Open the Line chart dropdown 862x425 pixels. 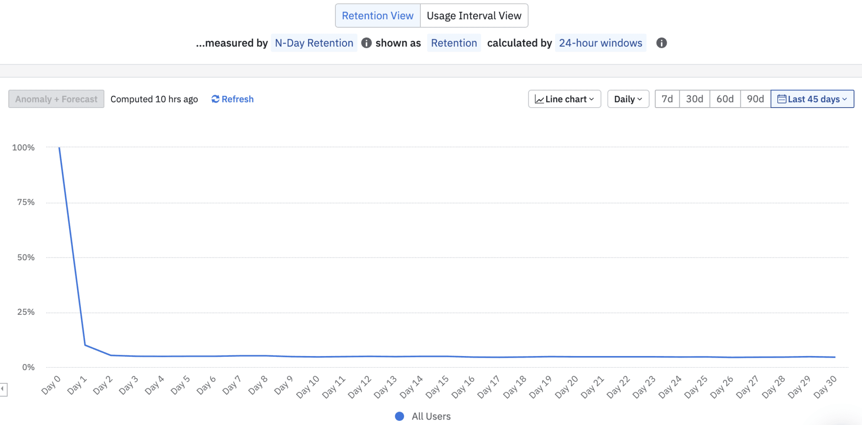564,99
